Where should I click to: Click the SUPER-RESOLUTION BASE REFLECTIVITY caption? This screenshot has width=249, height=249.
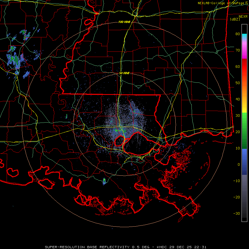point(87,247)
